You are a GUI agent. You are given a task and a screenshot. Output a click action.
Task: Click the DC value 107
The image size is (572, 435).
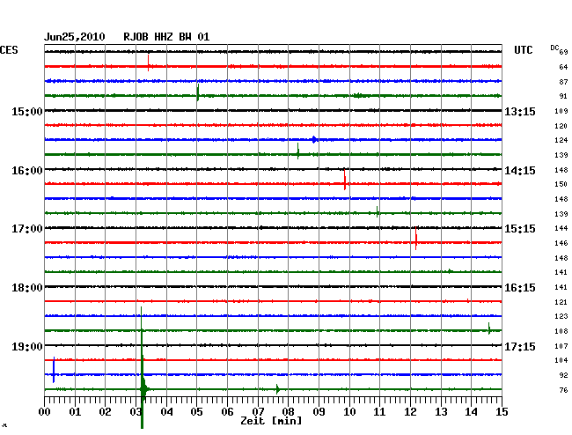pyautogui.click(x=561, y=346)
